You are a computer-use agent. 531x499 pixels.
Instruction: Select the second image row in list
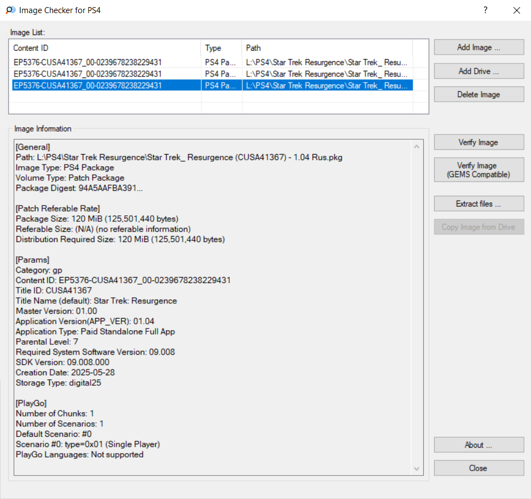tap(212, 74)
